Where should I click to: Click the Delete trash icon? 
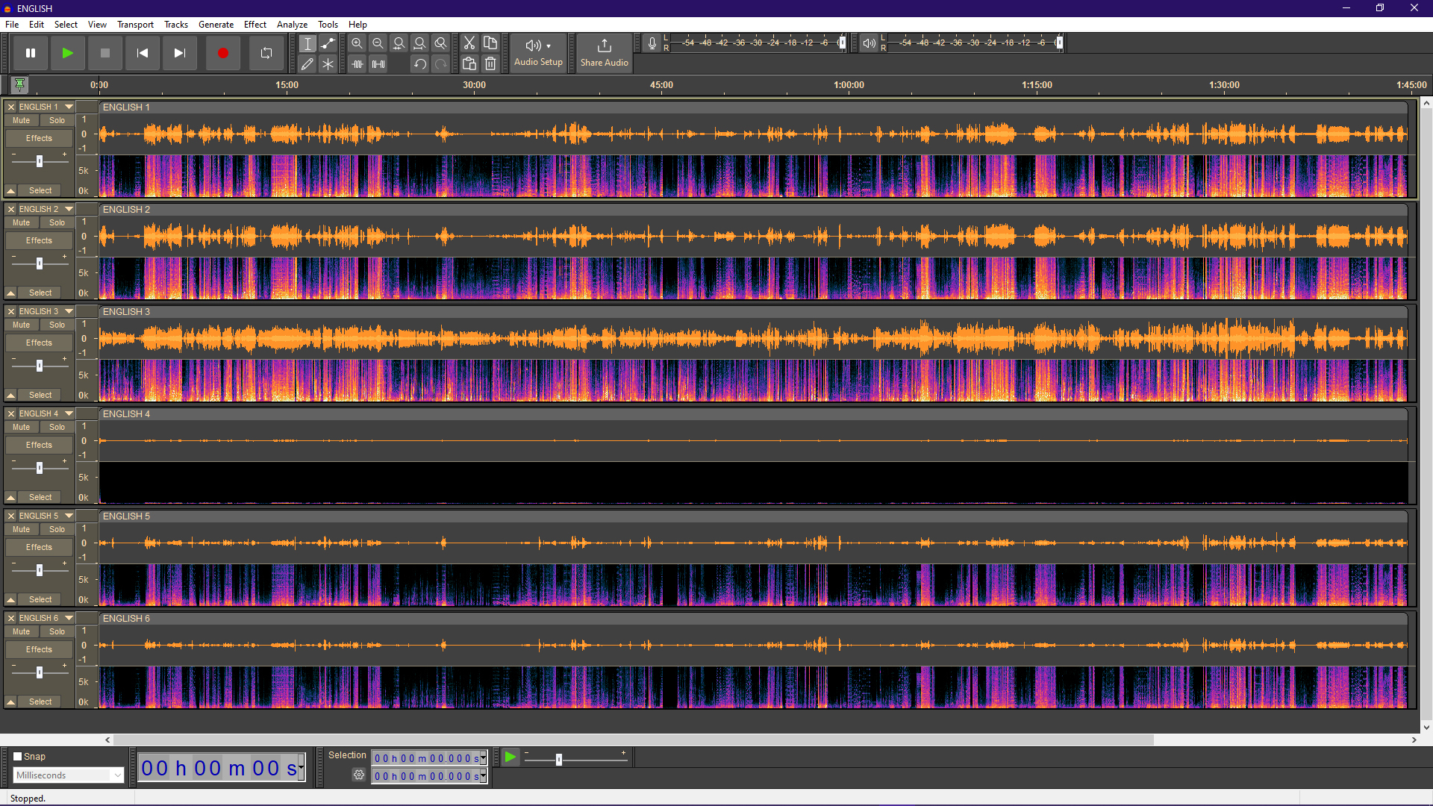click(x=490, y=64)
